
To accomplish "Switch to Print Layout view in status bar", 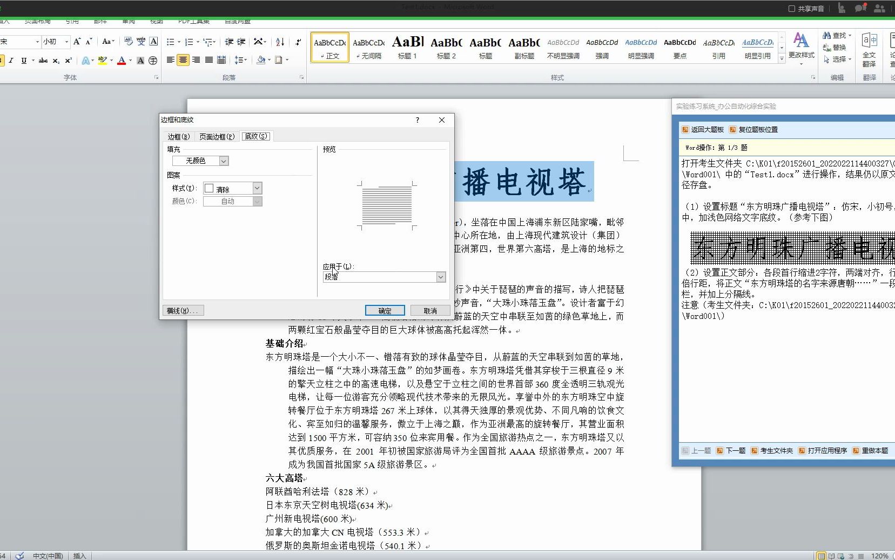I will pyautogui.click(x=821, y=556).
